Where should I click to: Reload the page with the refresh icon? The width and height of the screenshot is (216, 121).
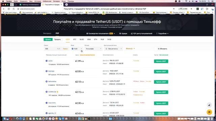13,9
